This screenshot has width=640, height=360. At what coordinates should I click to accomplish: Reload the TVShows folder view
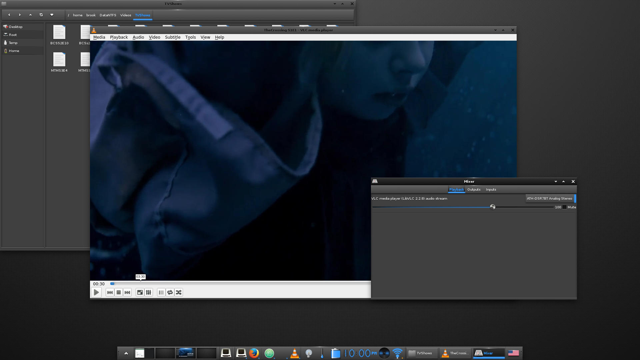pyautogui.click(x=41, y=15)
